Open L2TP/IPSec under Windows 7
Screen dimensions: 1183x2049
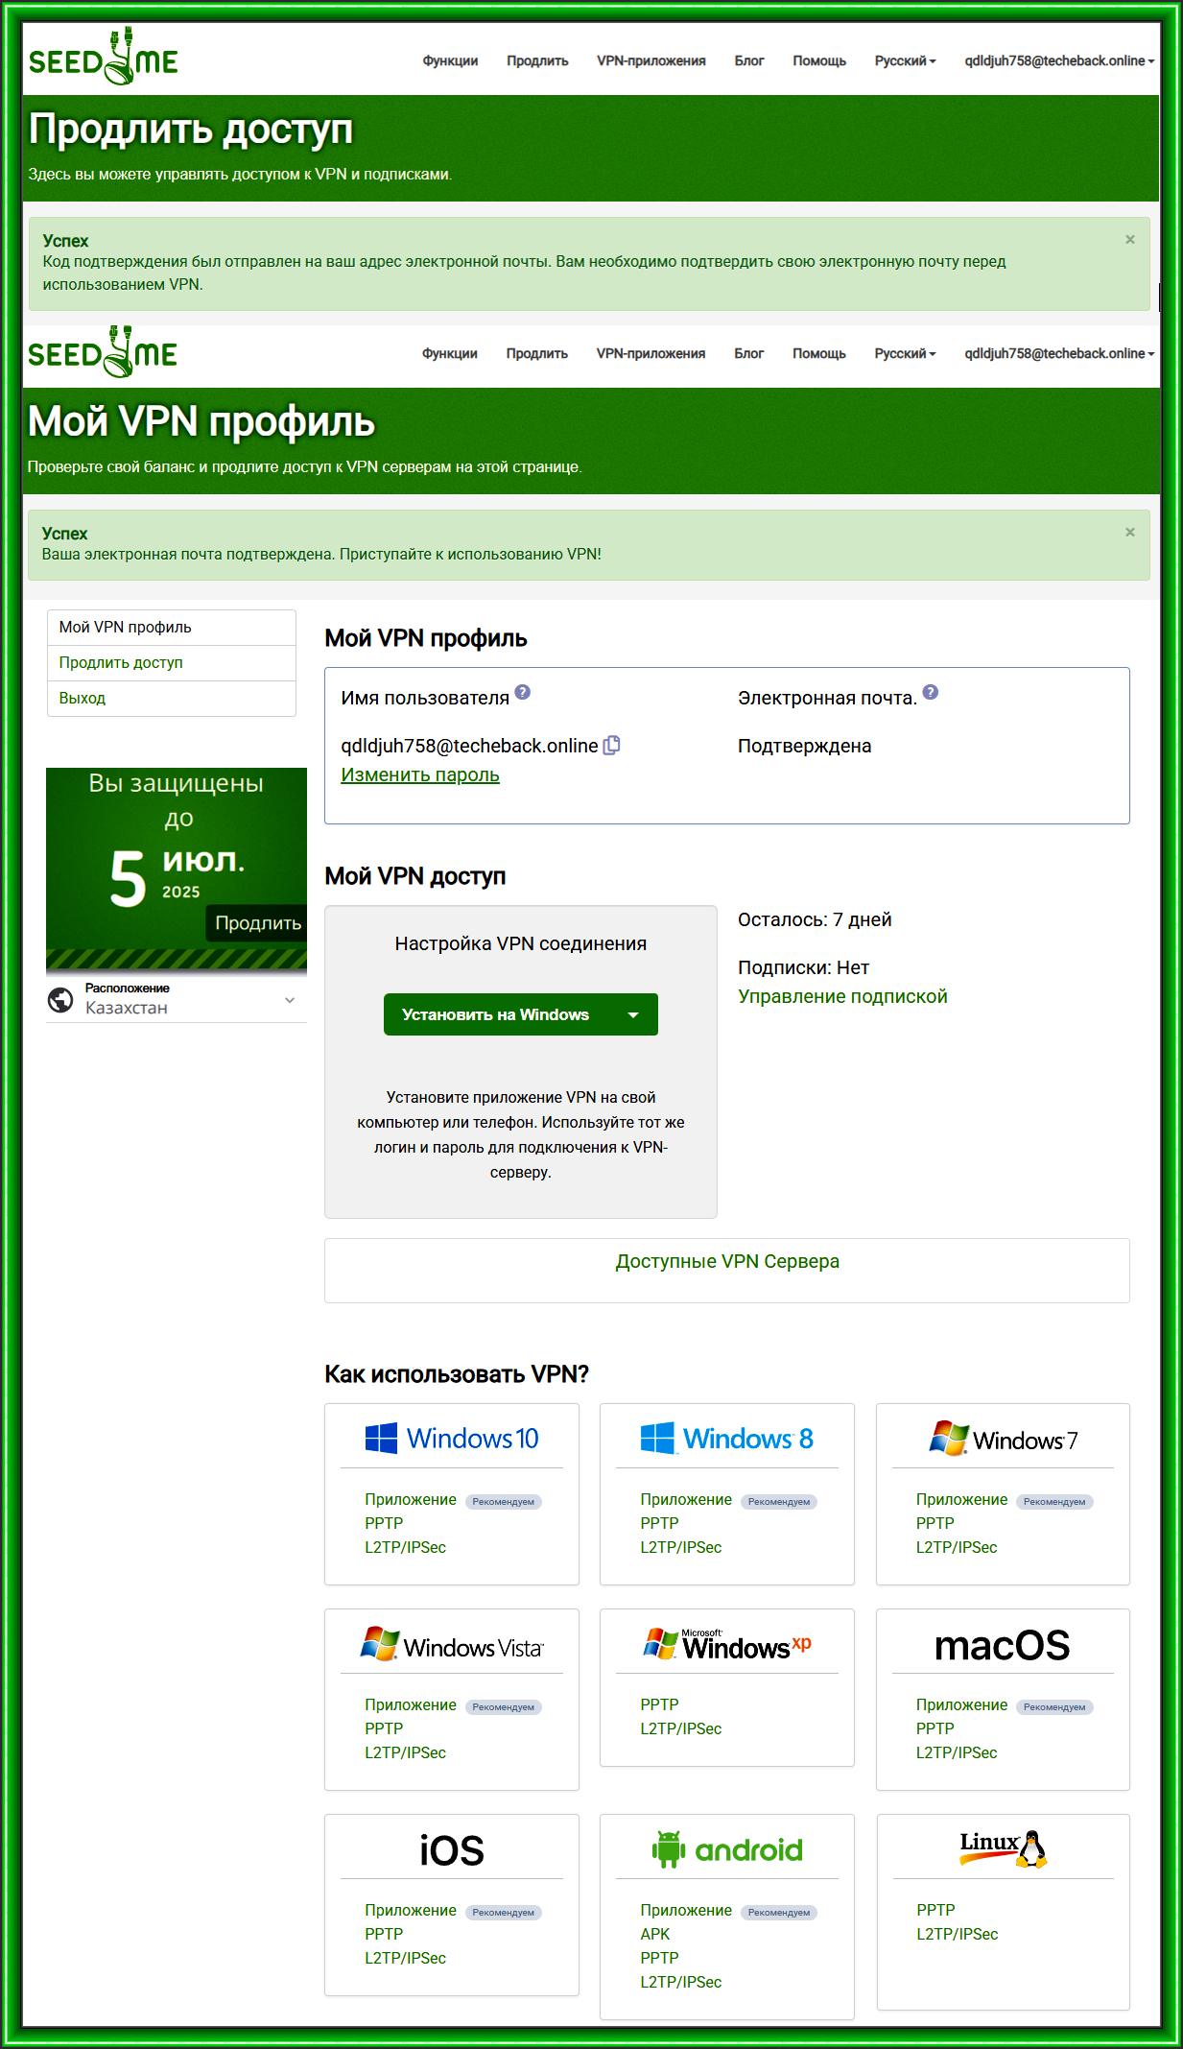[x=957, y=1547]
